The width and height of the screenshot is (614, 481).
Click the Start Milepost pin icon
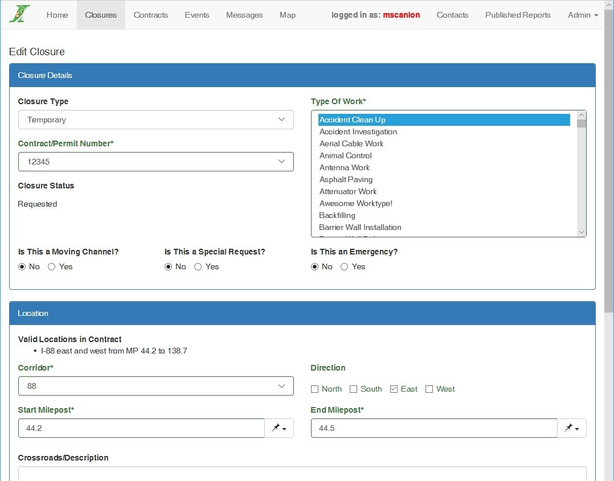[279, 428]
